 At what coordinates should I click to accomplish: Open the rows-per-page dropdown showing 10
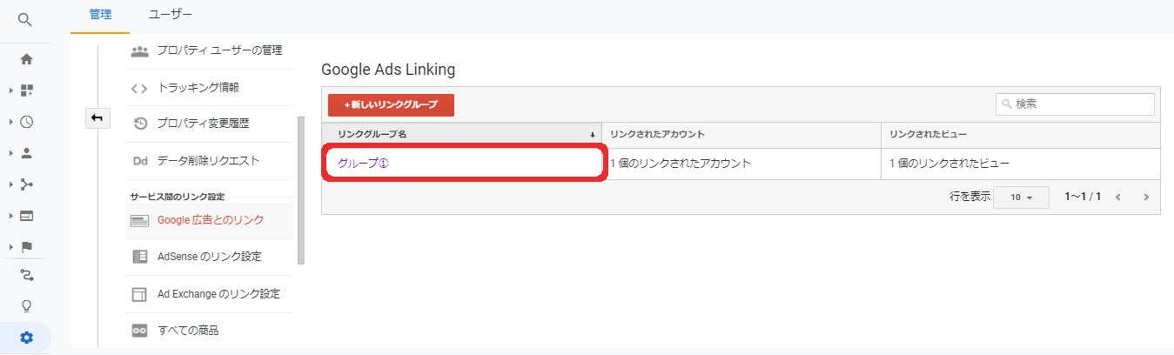(x=1021, y=198)
